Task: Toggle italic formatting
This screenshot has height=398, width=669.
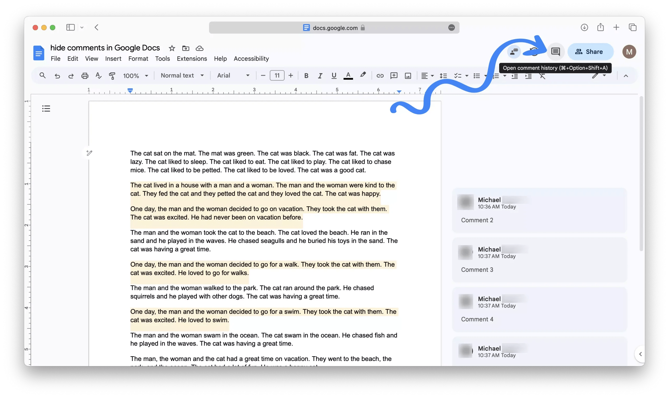Action: click(320, 76)
